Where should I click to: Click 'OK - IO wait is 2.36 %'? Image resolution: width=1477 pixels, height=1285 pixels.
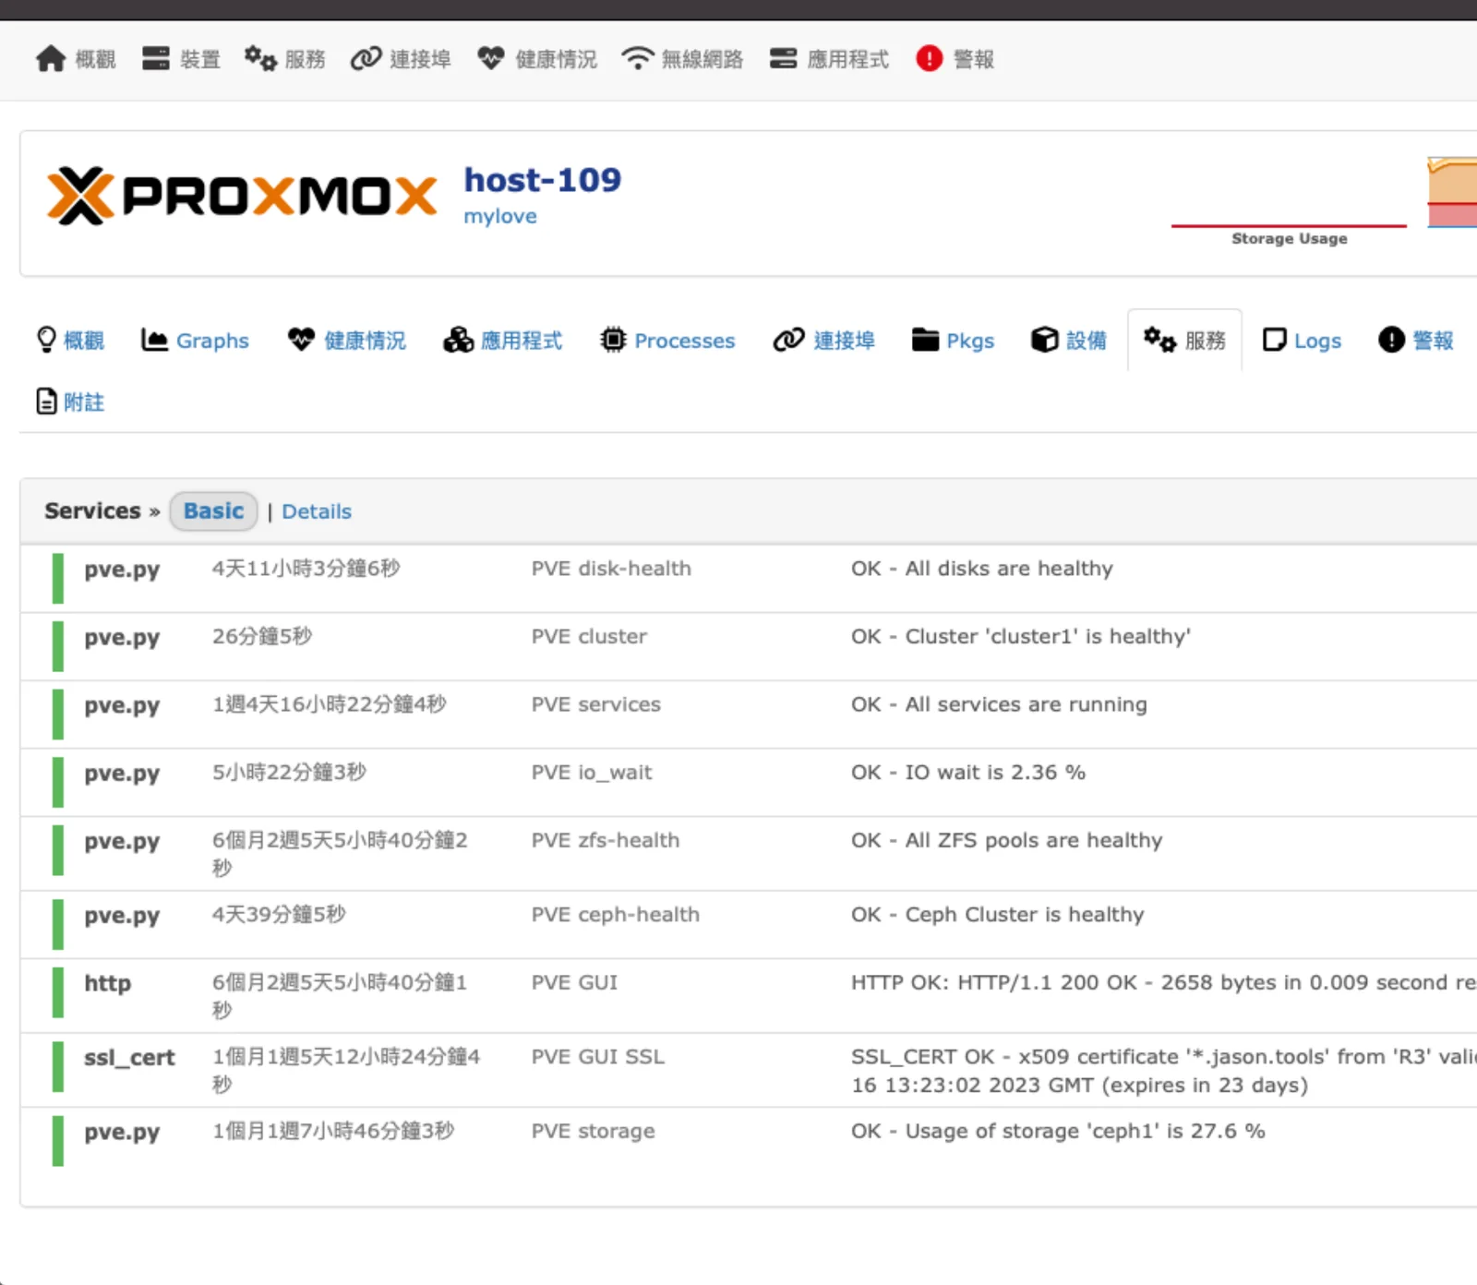pos(968,772)
